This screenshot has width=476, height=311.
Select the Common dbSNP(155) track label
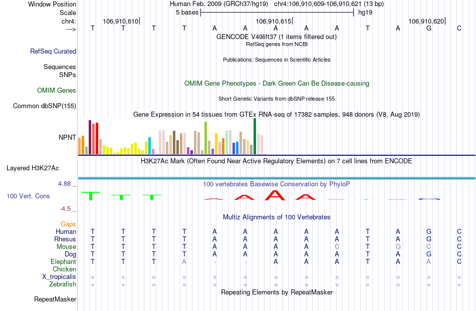coord(45,106)
